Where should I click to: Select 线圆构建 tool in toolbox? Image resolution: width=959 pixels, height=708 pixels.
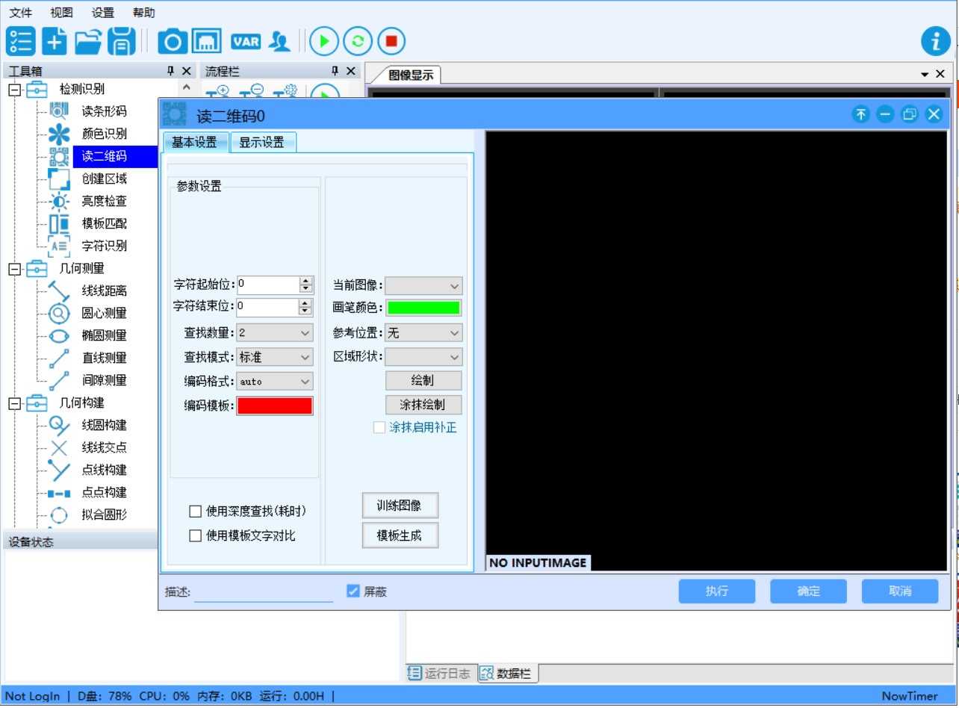[x=104, y=425]
